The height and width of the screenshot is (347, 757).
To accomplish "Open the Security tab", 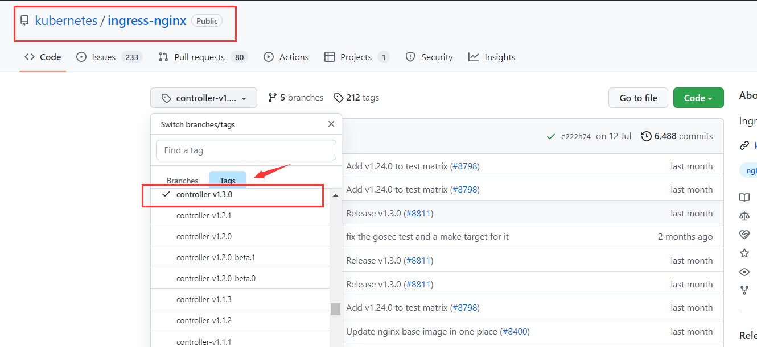I will tap(429, 57).
